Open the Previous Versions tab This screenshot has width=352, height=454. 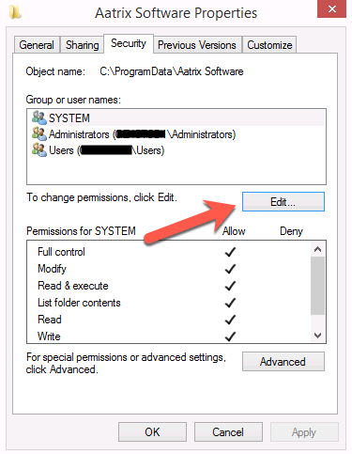click(197, 45)
